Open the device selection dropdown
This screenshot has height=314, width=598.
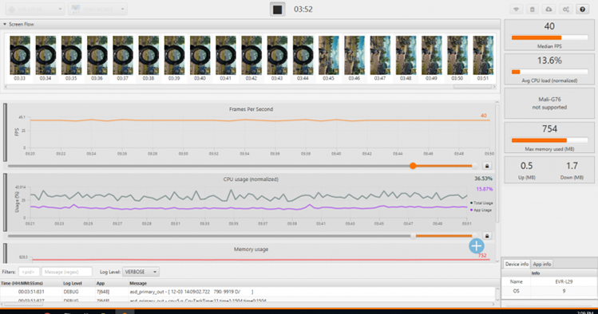(35, 9)
